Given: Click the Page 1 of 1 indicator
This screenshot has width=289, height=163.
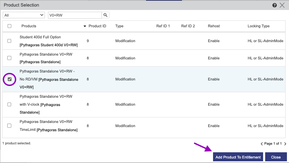Looking at the screenshot, I should tap(273, 144).
